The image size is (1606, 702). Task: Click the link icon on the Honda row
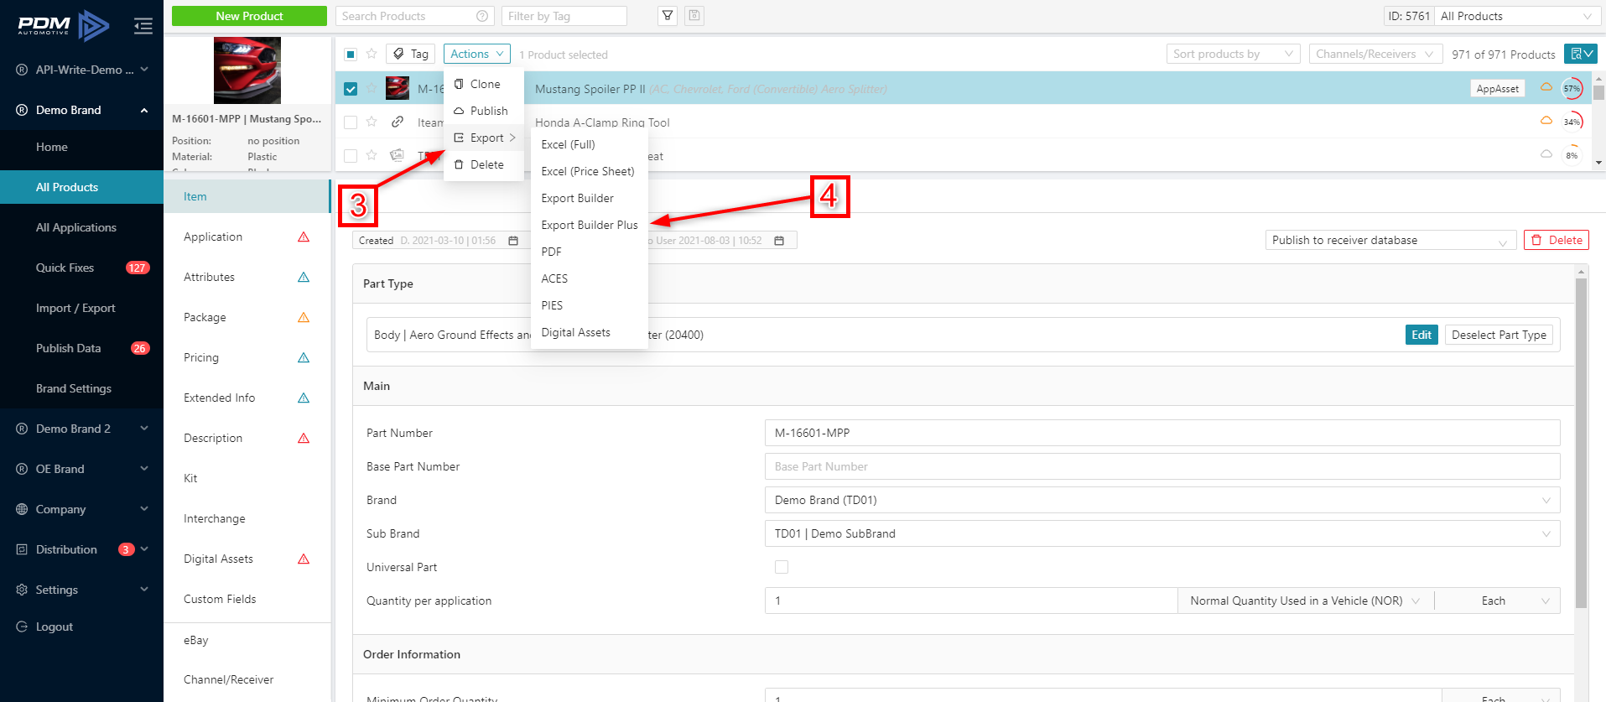click(398, 122)
